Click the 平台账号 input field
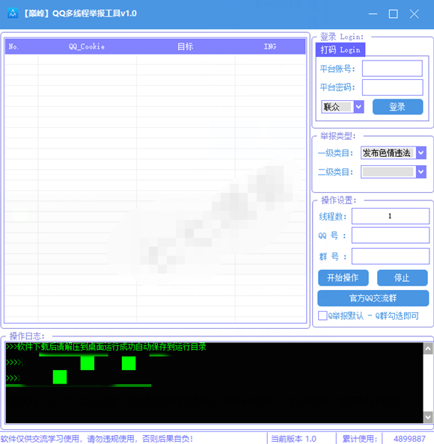 [392, 68]
